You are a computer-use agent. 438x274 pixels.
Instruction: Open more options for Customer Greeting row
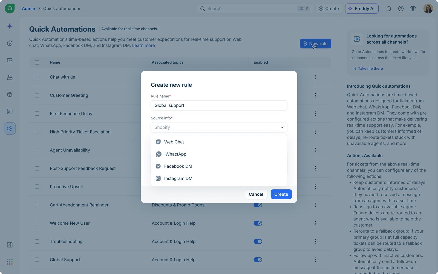[x=315, y=95]
